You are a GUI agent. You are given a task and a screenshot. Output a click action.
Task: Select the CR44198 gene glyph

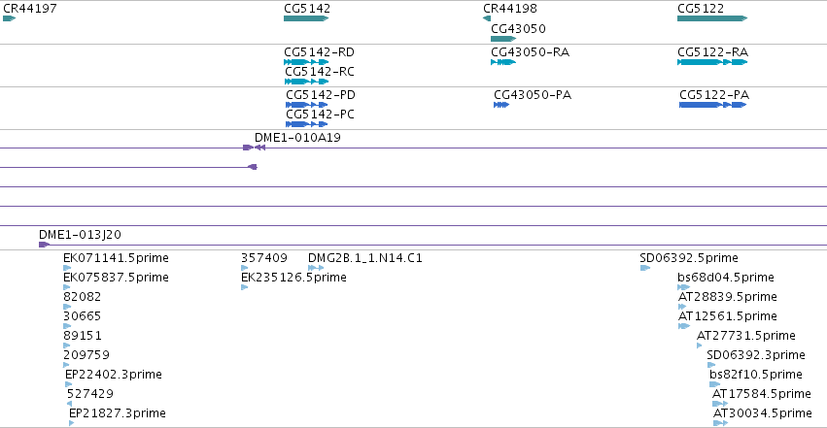click(487, 18)
